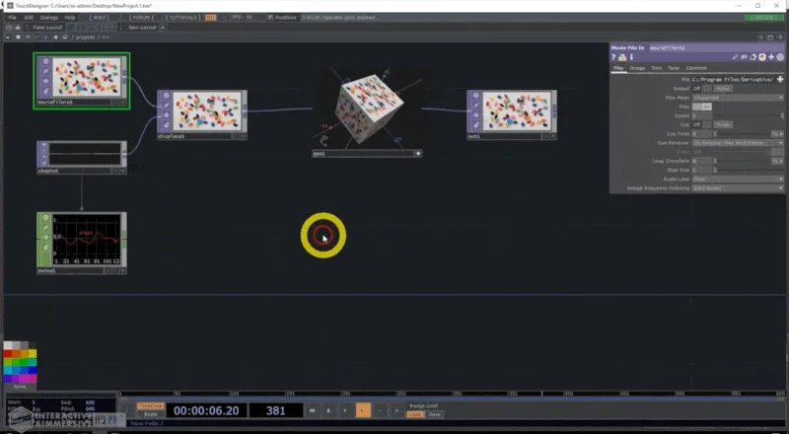789x434 pixels.
Task: Enable Loop range limit
Action: [x=415, y=414]
